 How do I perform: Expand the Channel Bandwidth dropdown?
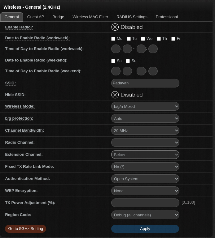pos(145,130)
